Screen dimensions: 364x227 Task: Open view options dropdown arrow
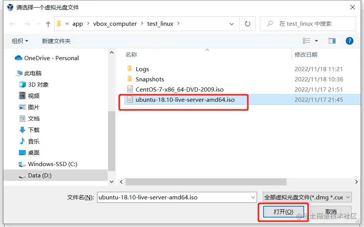point(316,41)
